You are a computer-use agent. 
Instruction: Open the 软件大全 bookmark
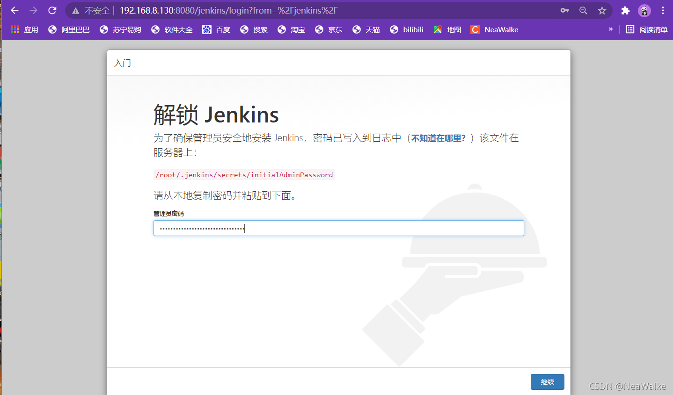pyautogui.click(x=172, y=29)
